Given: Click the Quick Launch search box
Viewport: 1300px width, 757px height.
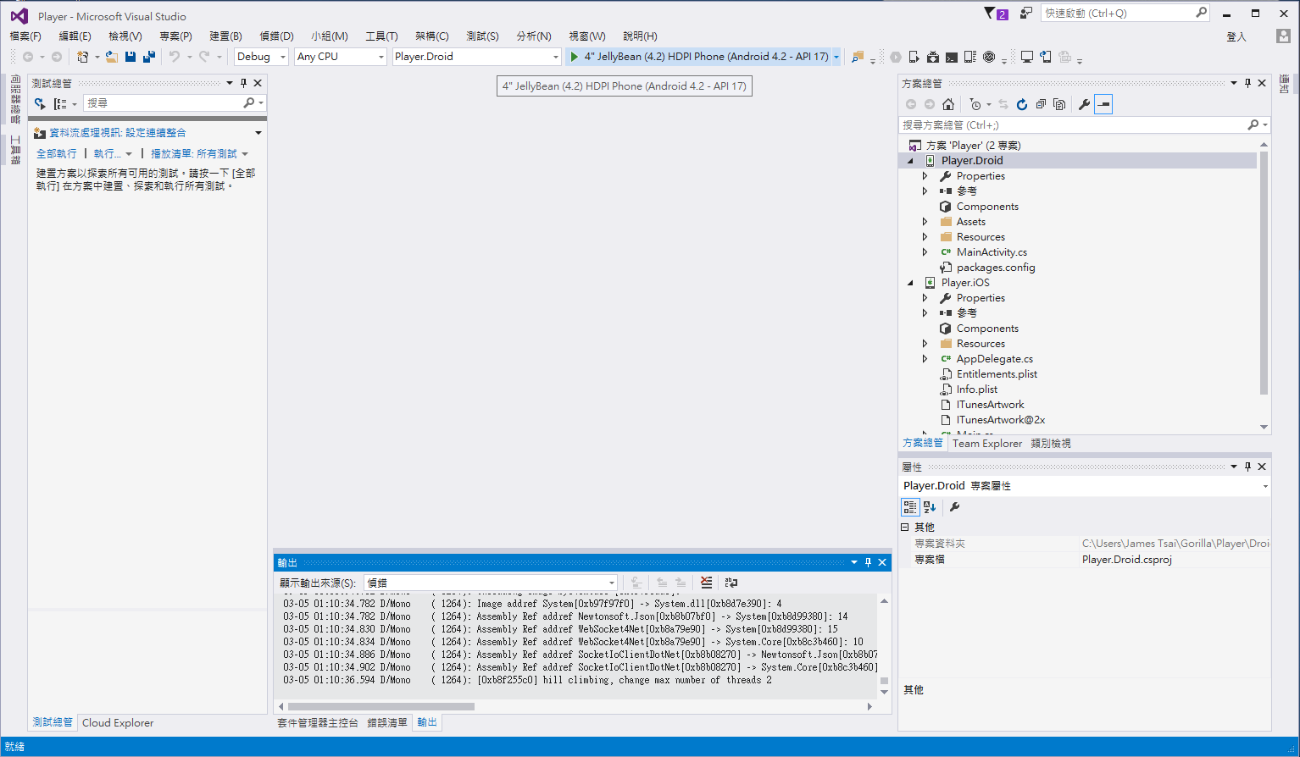Looking at the screenshot, I should point(1125,14).
